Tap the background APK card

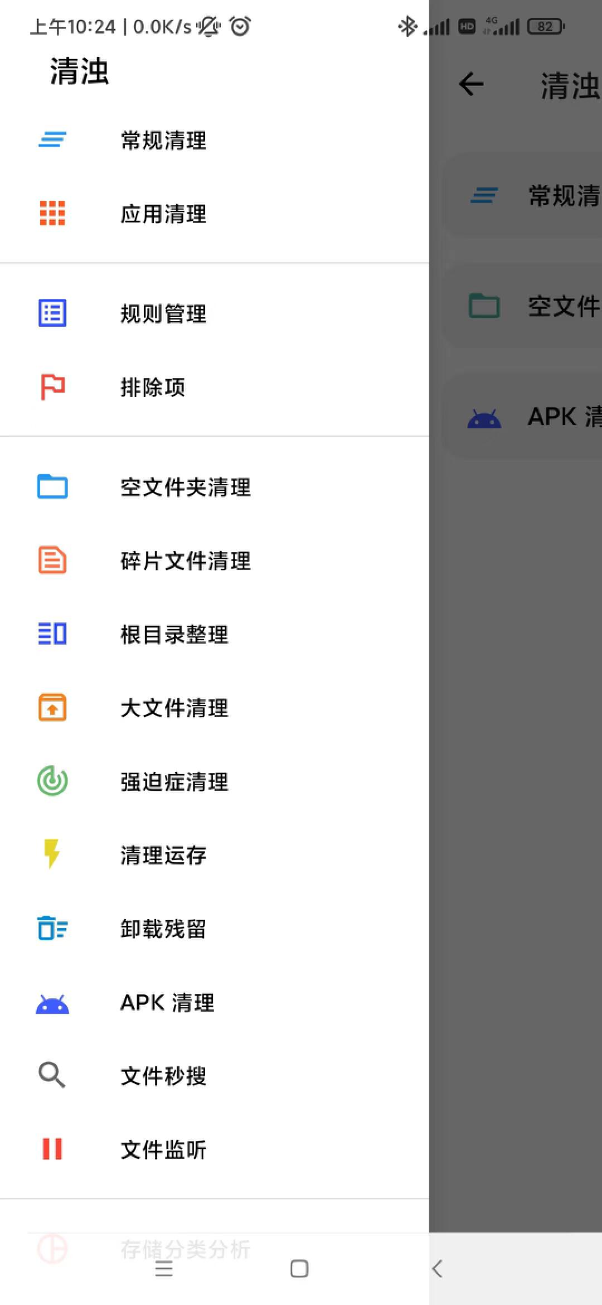[522, 417]
